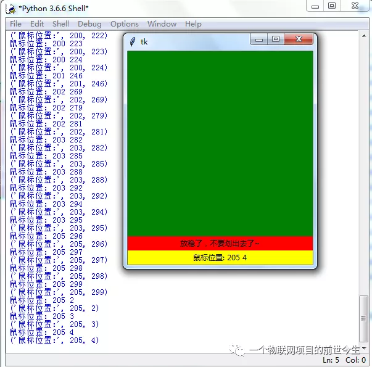Viewport: 372px width, 367px height.
Task: Click shell line 鼠标位置: 203 282
Action: coord(46,140)
